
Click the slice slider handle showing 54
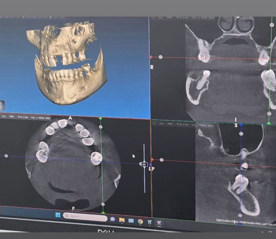[x=144, y=164]
